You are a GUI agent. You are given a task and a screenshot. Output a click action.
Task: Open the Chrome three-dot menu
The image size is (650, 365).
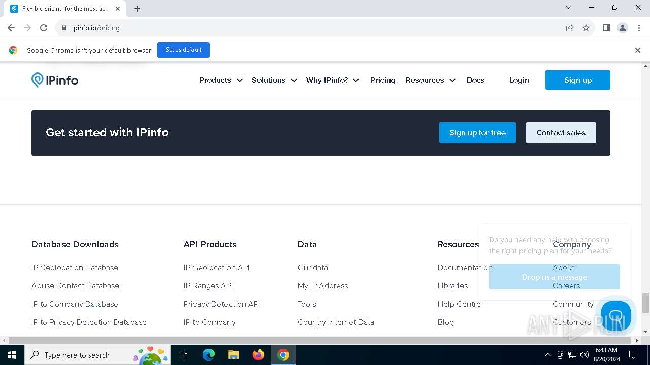[638, 28]
